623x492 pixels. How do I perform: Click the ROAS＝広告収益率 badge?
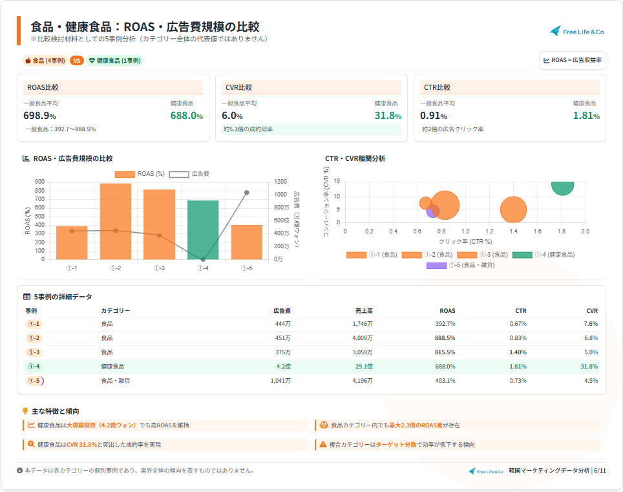pos(573,60)
